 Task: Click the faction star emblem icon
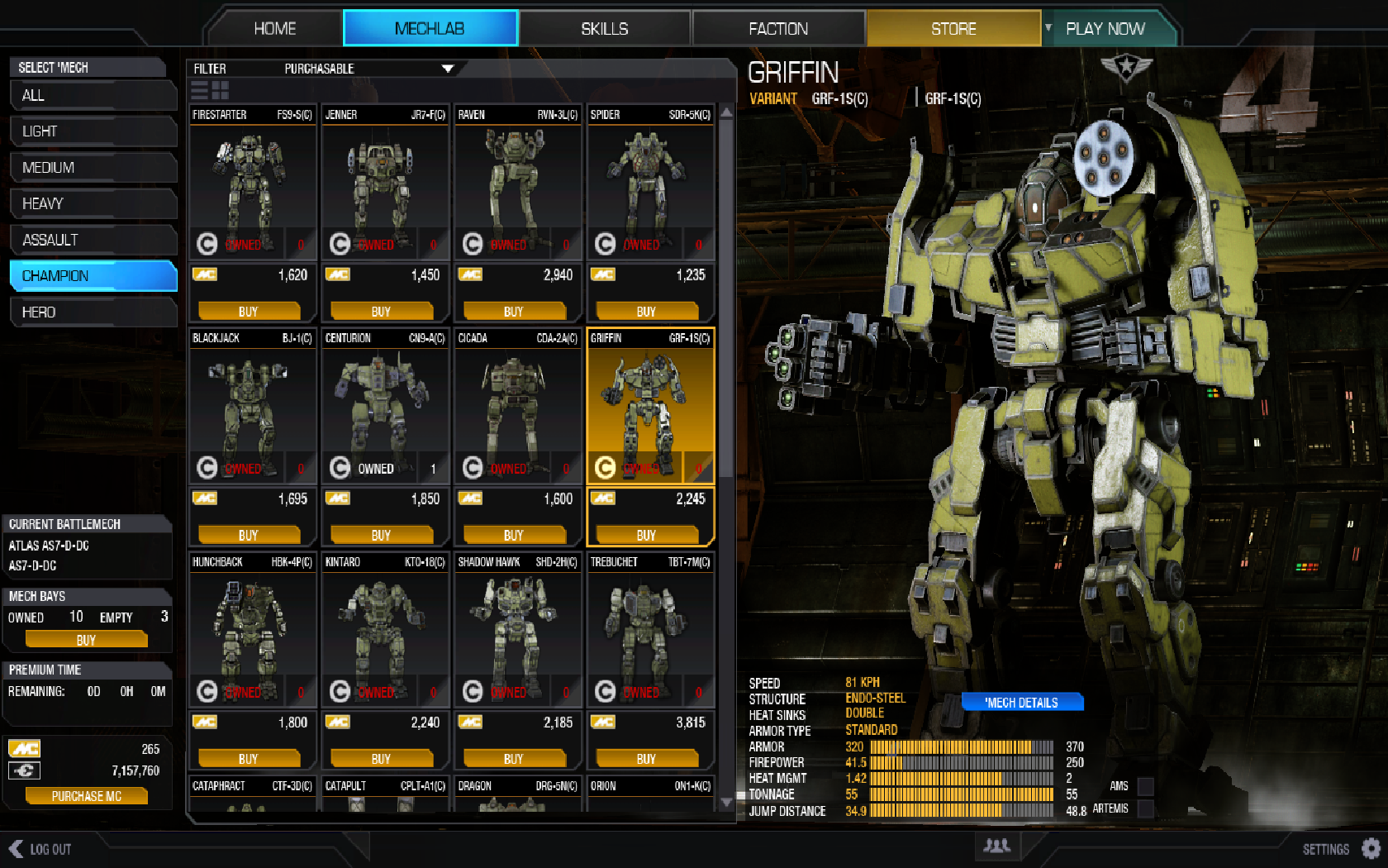(x=1126, y=68)
